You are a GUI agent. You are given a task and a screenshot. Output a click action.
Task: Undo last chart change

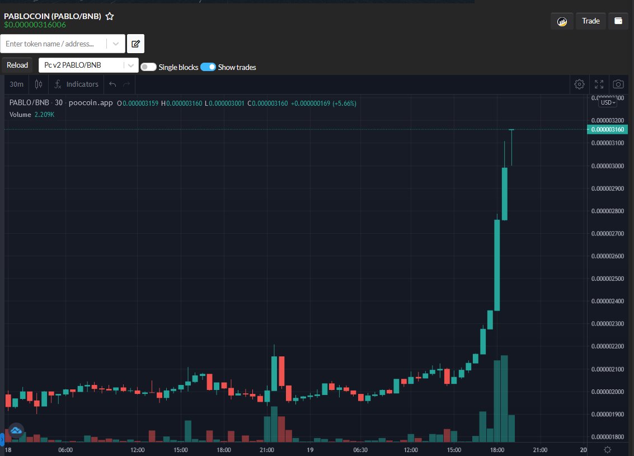[112, 84]
